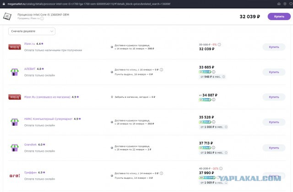Click info icon beside bonus under 35 528 ₽
This screenshot has height=192, width=293.
click(x=214, y=122)
